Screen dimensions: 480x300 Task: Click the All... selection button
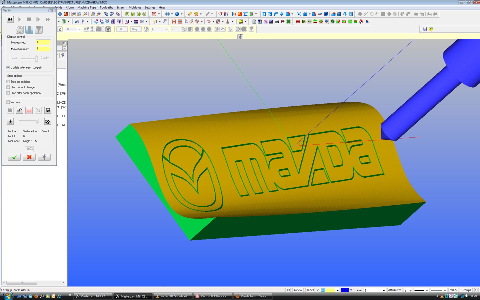tap(122, 29)
